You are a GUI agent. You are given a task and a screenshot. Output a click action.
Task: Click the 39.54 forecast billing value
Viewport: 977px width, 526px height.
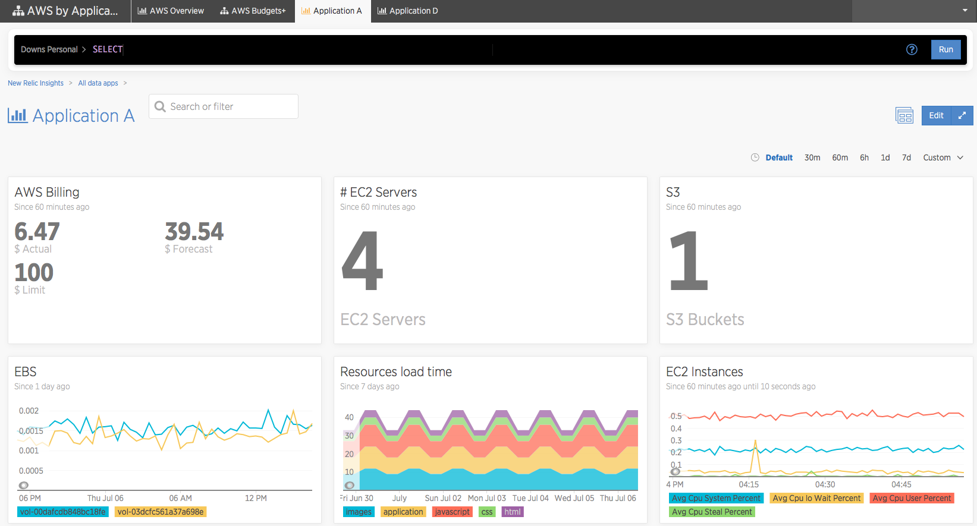tap(194, 231)
